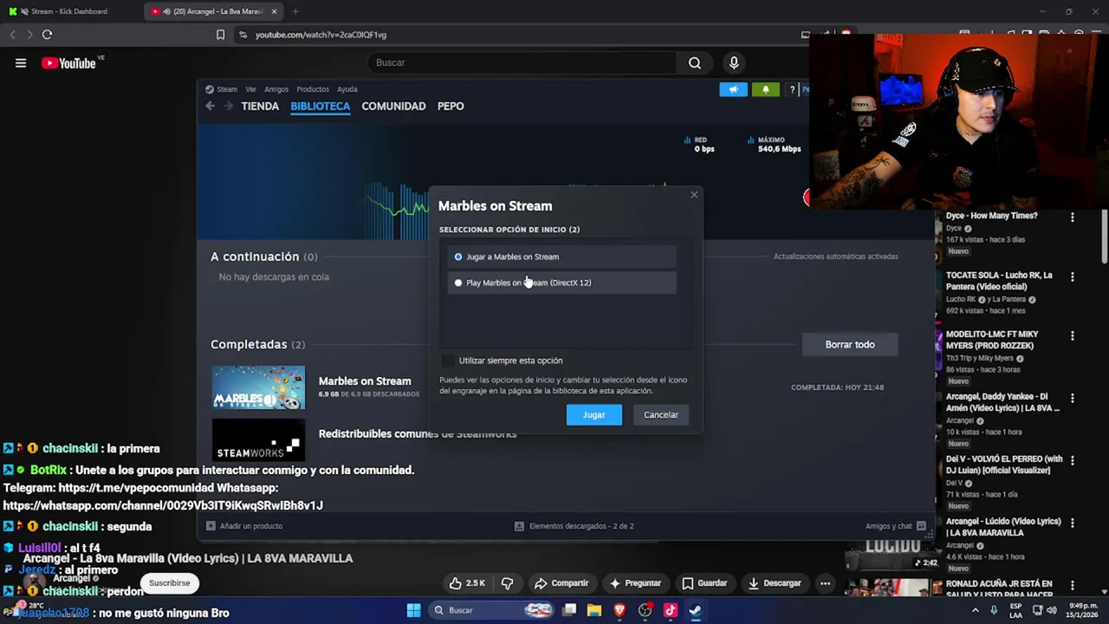Open Steam announcements megaphone button

(733, 89)
